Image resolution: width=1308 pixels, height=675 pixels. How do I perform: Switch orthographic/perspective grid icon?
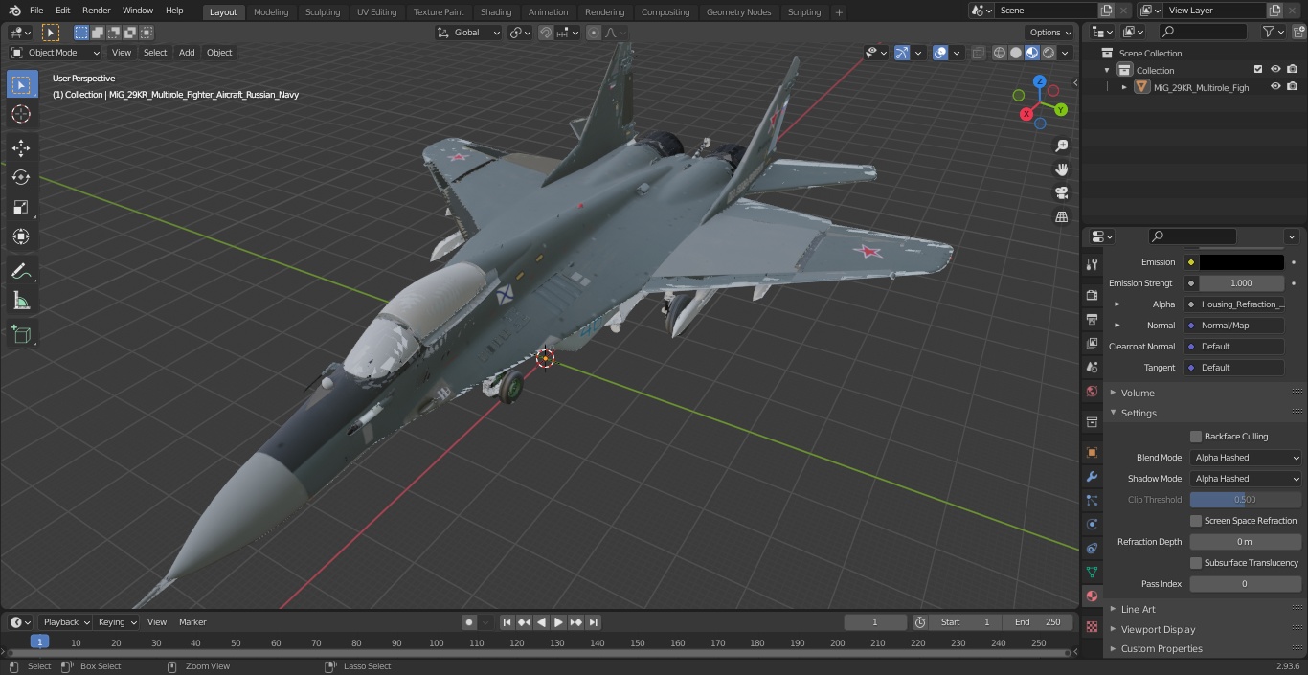pyautogui.click(x=1061, y=216)
